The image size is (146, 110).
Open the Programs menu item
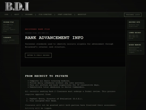point(29,14)
